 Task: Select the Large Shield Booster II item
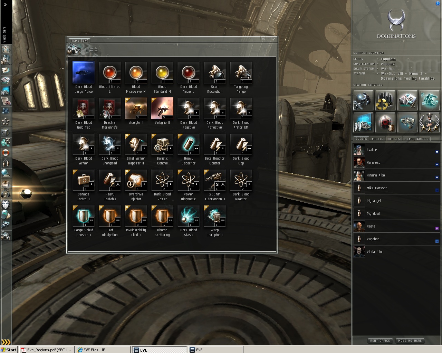[84, 221]
